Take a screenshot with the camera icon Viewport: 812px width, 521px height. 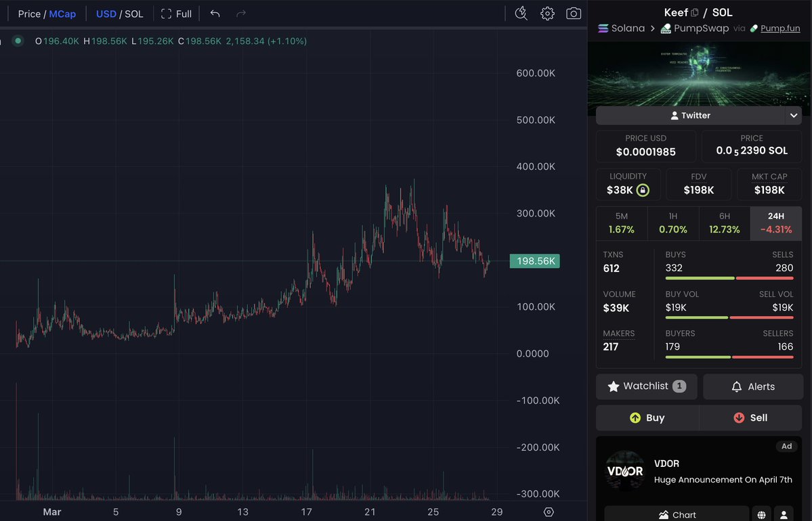(573, 13)
